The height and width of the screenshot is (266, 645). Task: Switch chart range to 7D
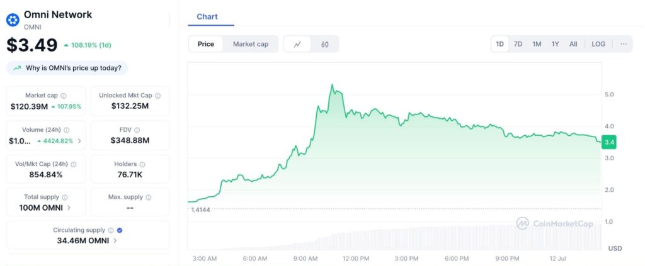coord(518,44)
